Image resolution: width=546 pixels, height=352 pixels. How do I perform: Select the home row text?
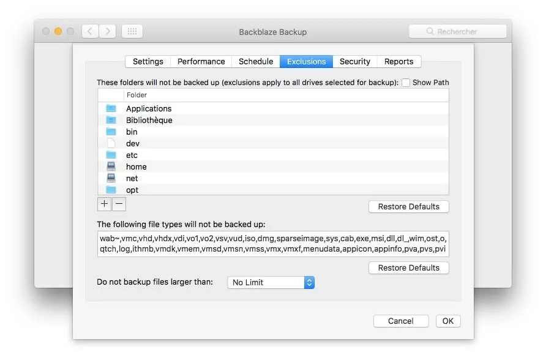[x=136, y=167]
